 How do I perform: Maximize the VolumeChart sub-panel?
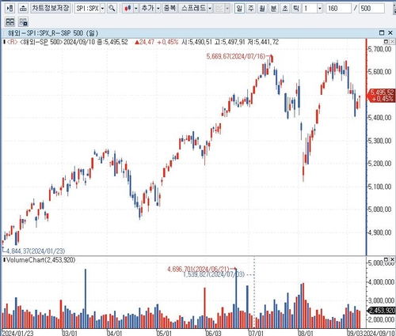point(386,259)
